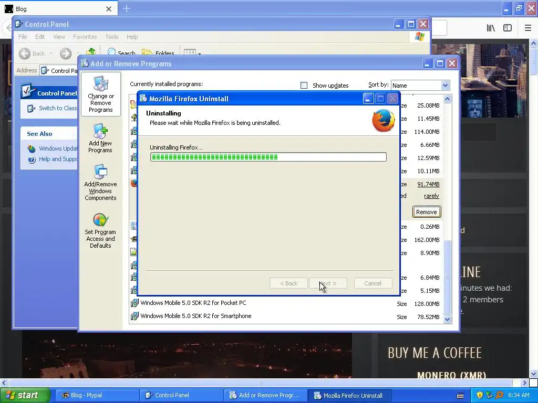Open Edit menu in Control Panel window
This screenshot has height=403, width=538.
[40, 37]
